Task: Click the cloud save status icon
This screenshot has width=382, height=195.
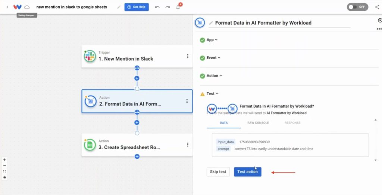Action: click(27, 7)
